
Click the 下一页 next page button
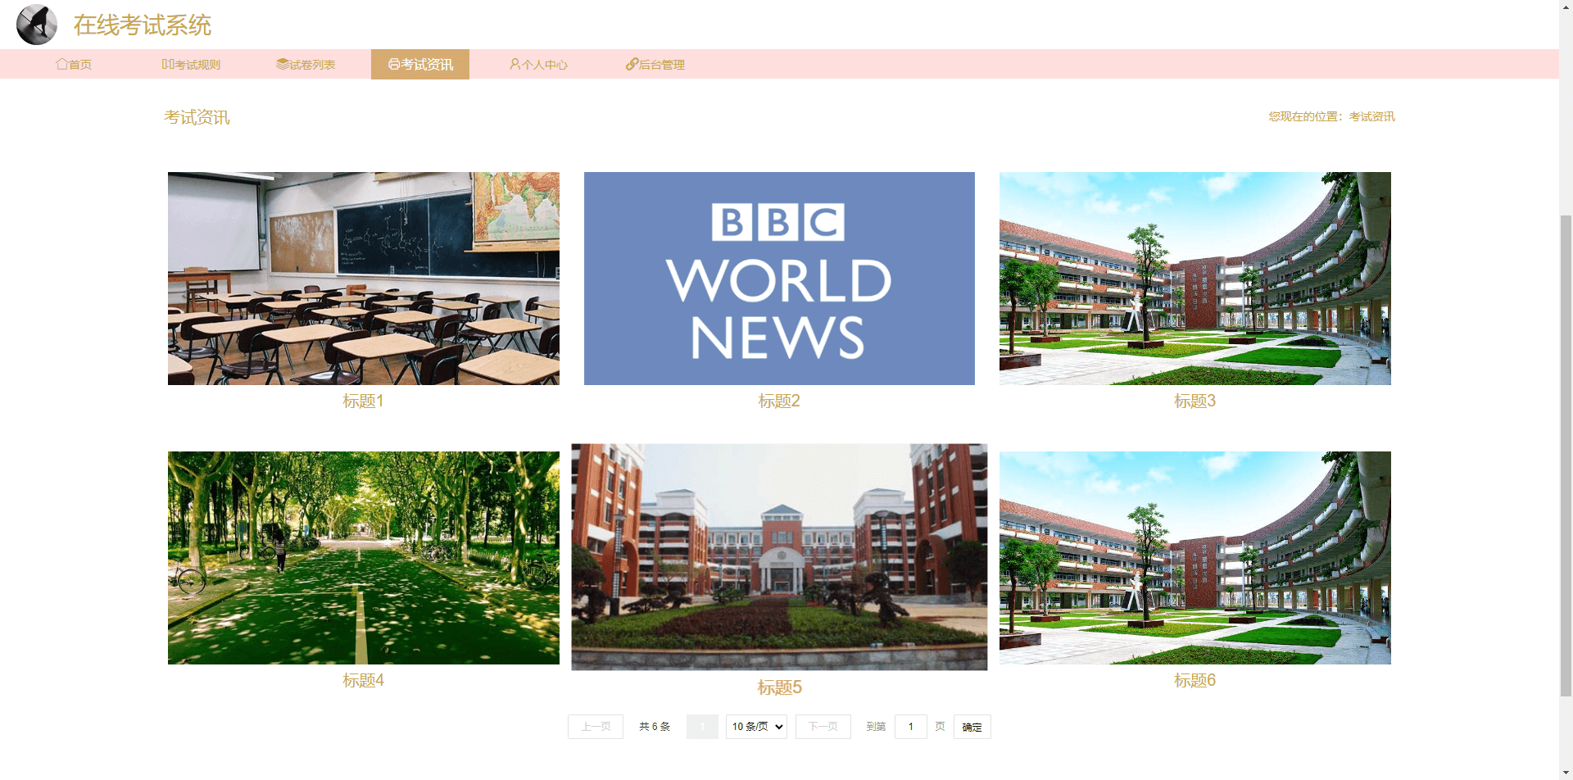point(823,727)
